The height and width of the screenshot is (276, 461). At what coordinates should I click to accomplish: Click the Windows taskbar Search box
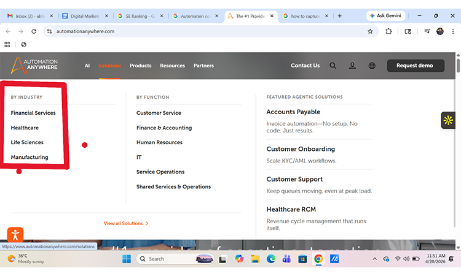tap(175, 259)
